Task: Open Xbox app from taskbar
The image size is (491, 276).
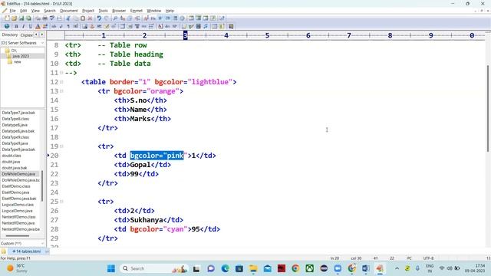Action: [x=310, y=268]
